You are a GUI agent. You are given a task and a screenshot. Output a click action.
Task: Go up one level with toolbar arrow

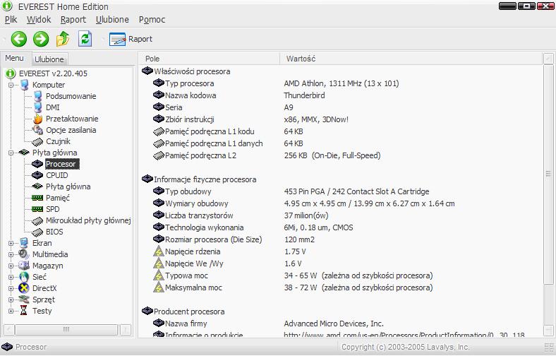pos(63,39)
